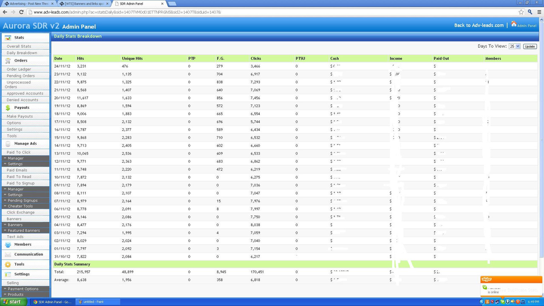Viewport: 544px width, 306px height.
Task: Click the Manage Ads section icon
Action: coord(8,144)
